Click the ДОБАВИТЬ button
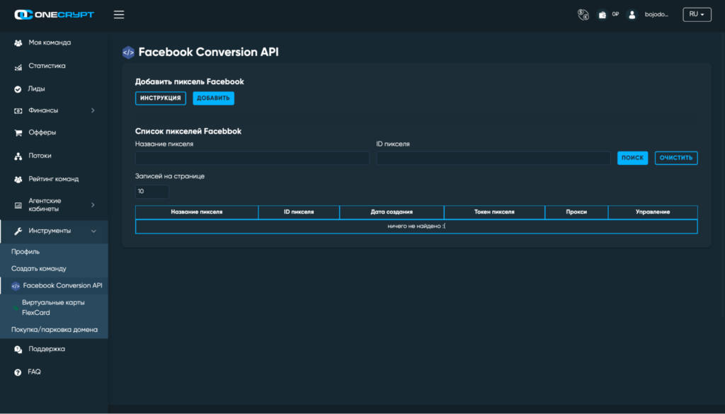 [214, 98]
